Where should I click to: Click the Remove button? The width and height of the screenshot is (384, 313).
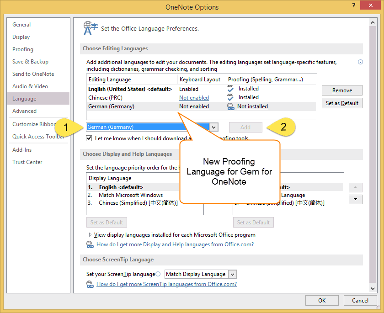click(x=342, y=90)
